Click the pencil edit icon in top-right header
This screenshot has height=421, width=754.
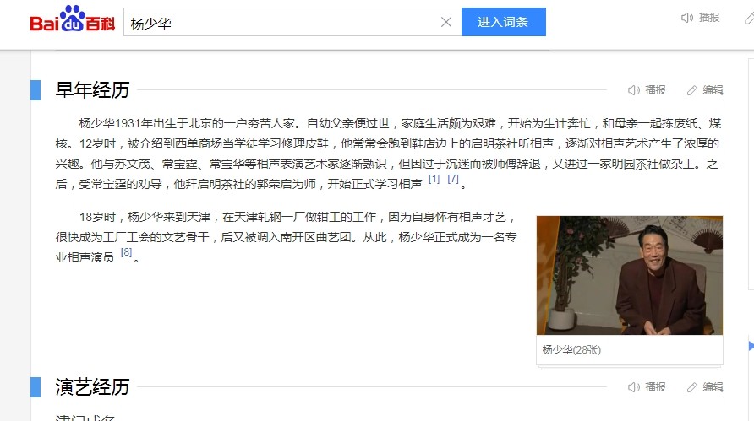pyautogui.click(x=749, y=19)
